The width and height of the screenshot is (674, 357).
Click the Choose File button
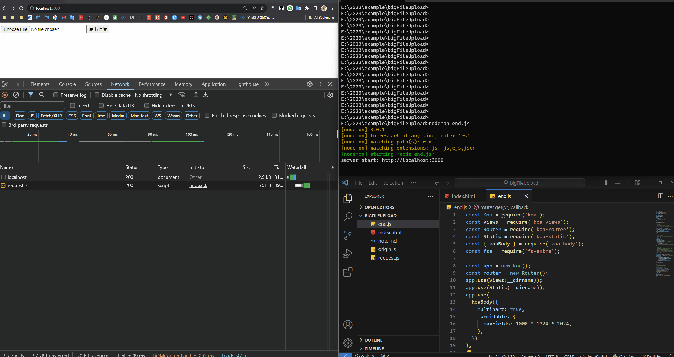click(x=15, y=29)
